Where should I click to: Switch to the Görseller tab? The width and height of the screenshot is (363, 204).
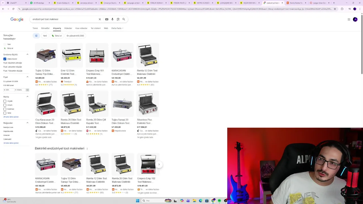click(x=45, y=28)
